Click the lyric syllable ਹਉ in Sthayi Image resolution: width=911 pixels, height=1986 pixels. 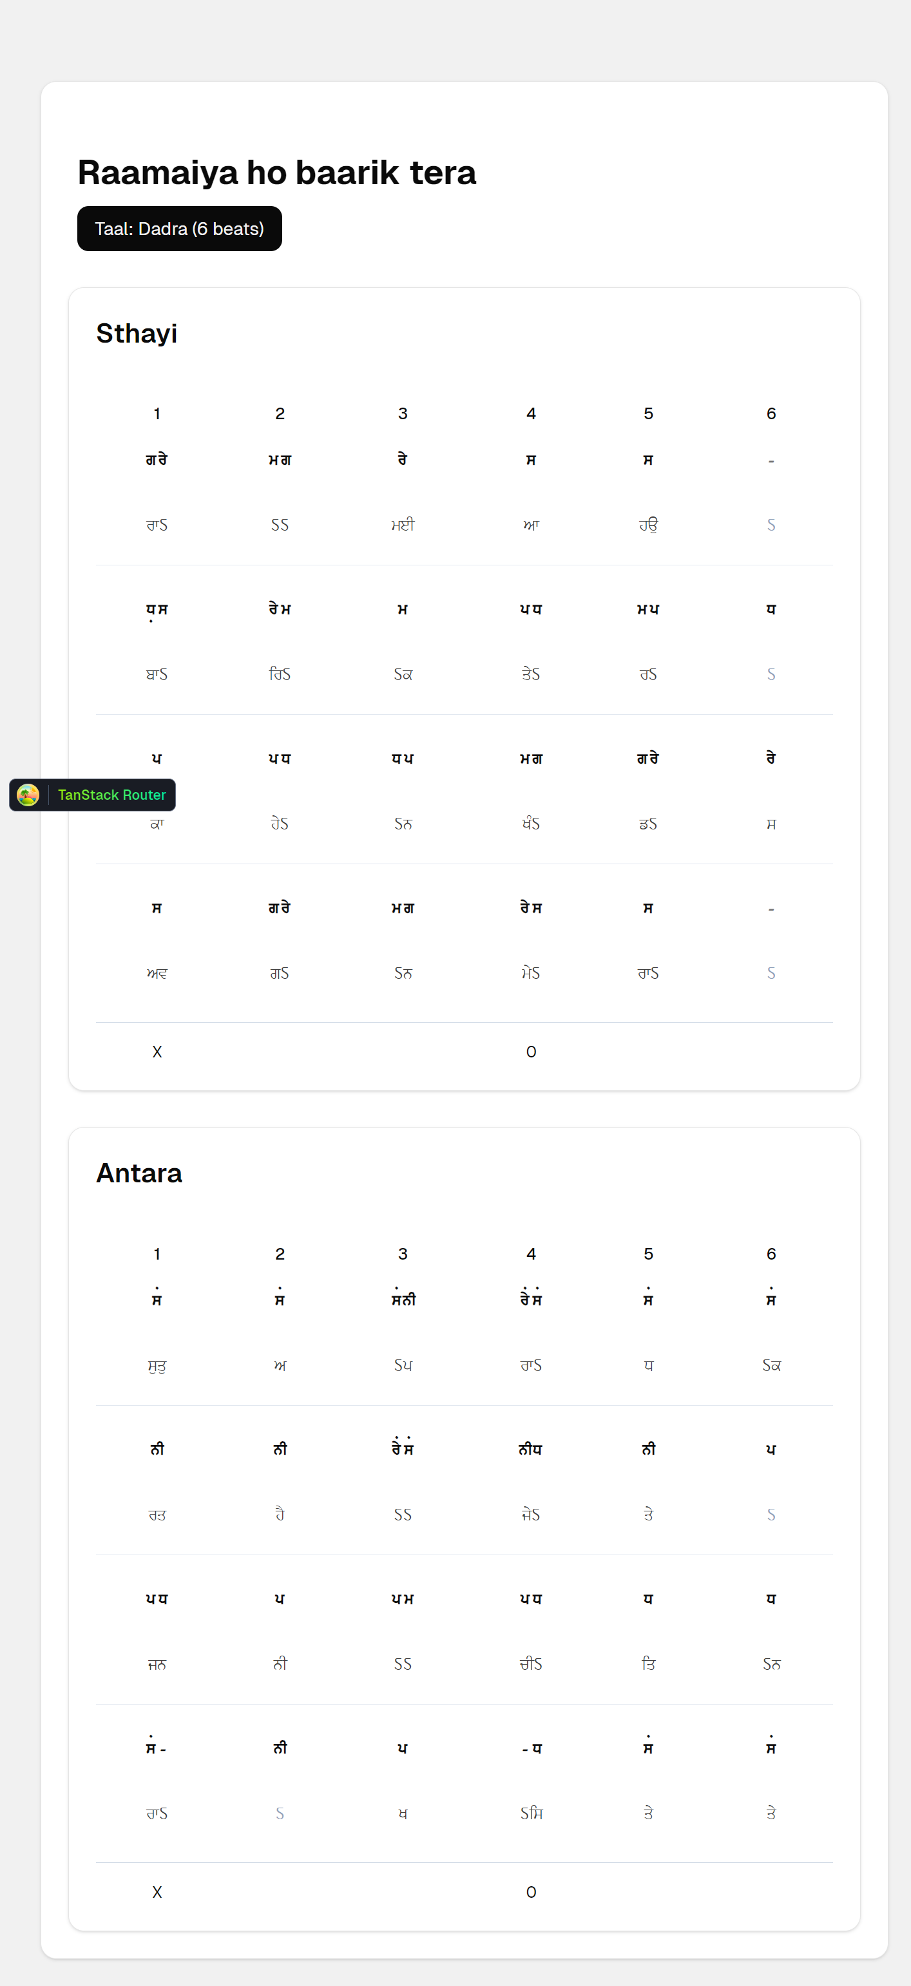click(648, 525)
